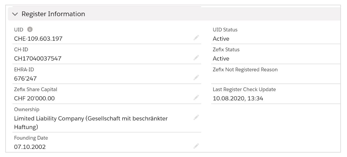
Task: Edit EHRA-ID using its pencil icon
Action: 196,78
